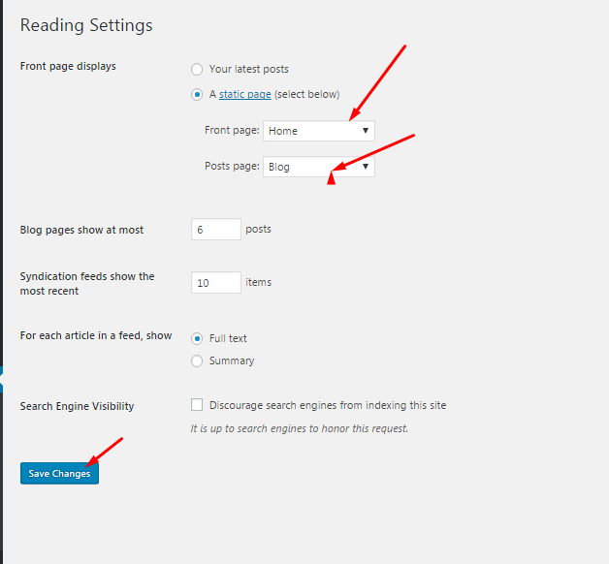Click the "Discourage search engines from indexing" label text
The width and height of the screenshot is (609, 564).
pyautogui.click(x=328, y=406)
